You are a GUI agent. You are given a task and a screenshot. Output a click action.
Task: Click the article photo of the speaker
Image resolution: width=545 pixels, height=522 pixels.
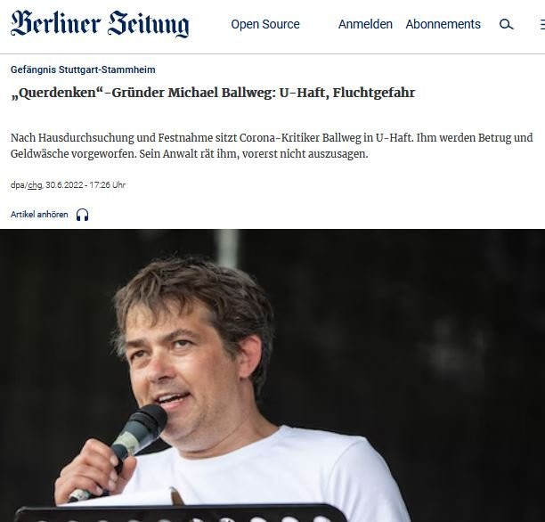(x=272, y=376)
